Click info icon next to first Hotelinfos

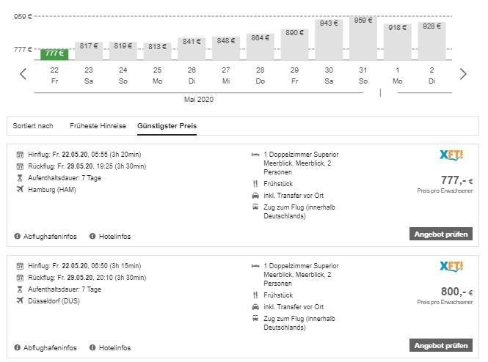click(x=92, y=236)
